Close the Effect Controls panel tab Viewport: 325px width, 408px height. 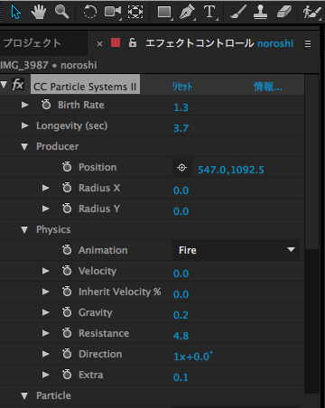(x=99, y=44)
